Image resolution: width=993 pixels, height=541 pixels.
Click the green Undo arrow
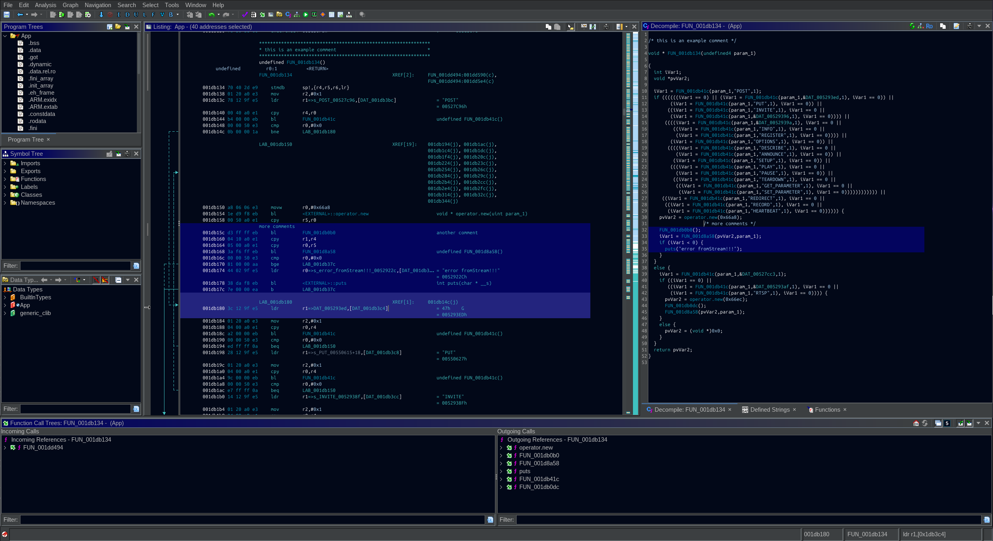pos(212,15)
